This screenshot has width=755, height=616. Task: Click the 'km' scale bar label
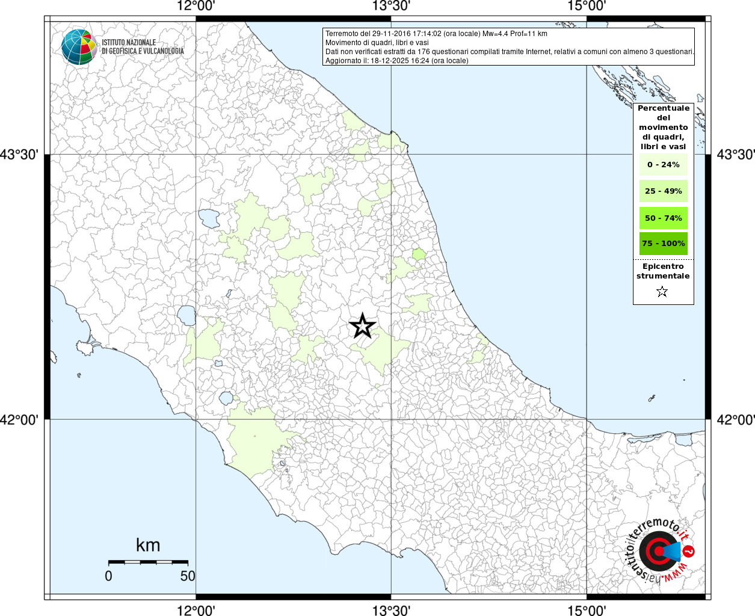point(148,545)
